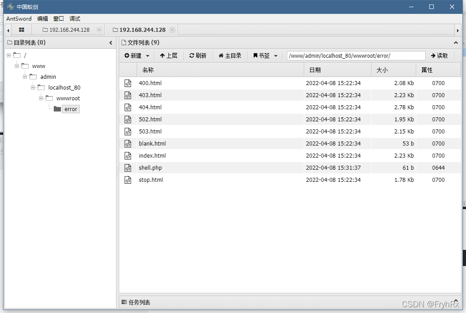This screenshot has height=313, width=466.
Task: Click the 任务列表 panel header
Action: click(290, 302)
